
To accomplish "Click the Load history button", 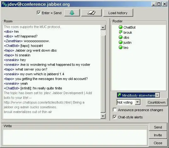I will click(118, 13).
